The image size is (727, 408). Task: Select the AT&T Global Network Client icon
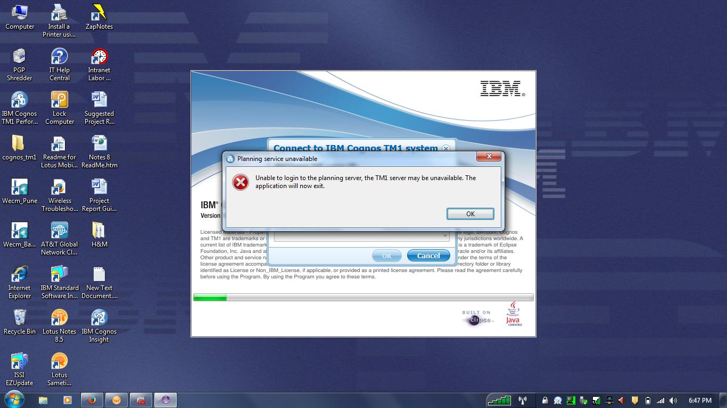59,239
